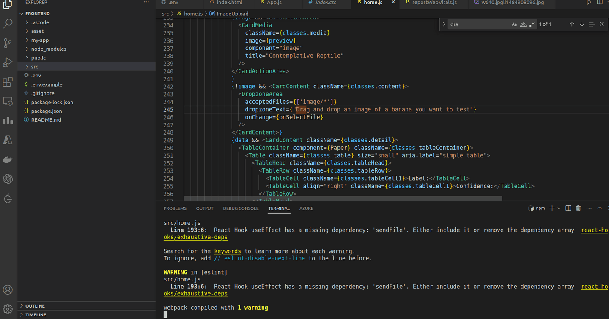Toggle Match Case in find widget
Image resolution: width=609 pixels, height=319 pixels.
(x=514, y=24)
